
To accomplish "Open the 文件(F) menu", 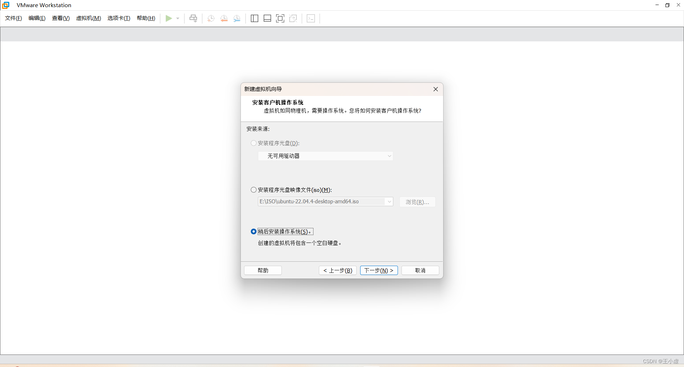I will [x=14, y=18].
